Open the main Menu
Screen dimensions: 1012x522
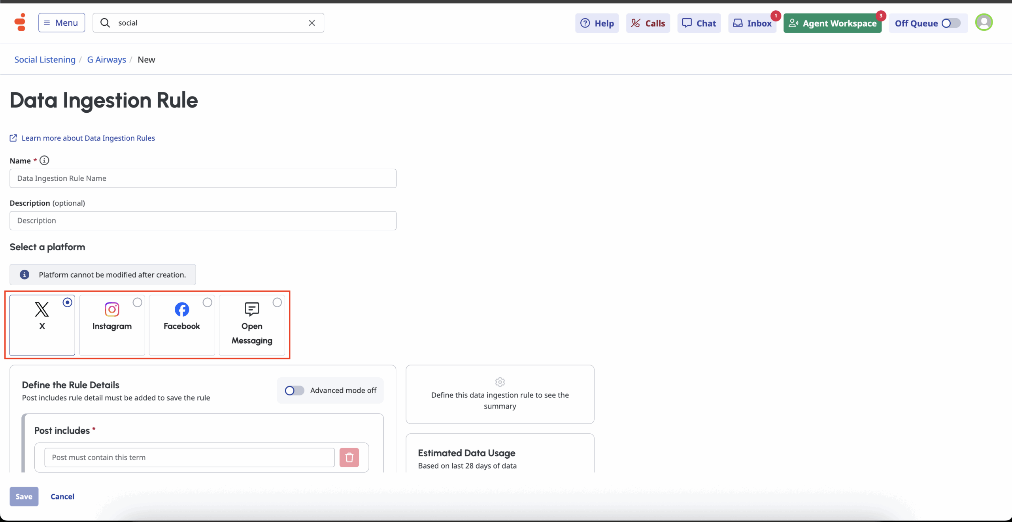pos(62,23)
